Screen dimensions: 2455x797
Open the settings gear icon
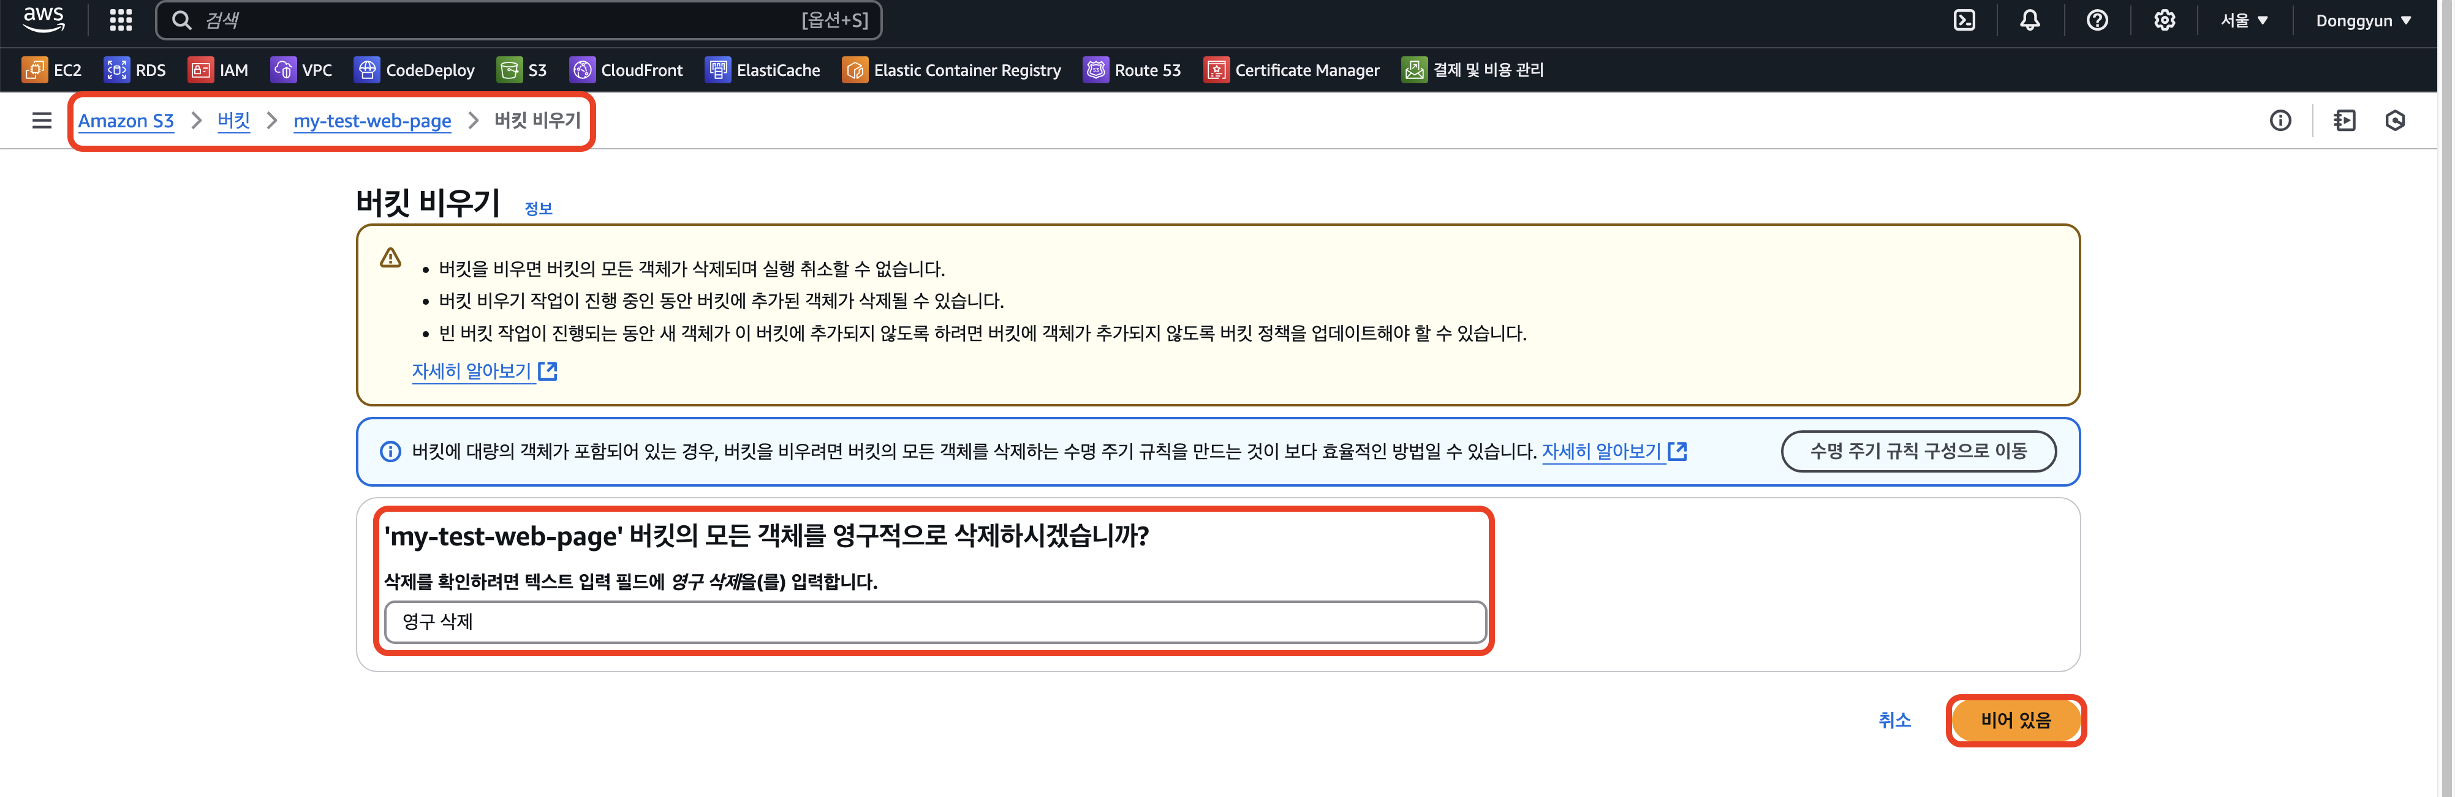point(2165,20)
